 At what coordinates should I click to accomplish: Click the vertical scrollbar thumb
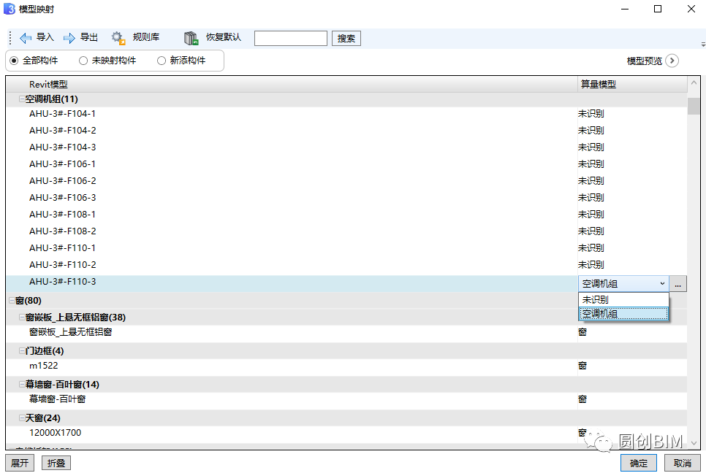[x=694, y=106]
